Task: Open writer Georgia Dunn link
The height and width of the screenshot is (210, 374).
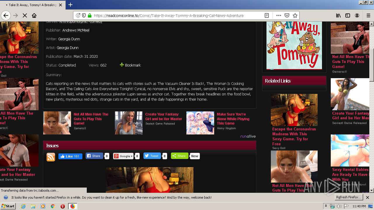Action: coord(69,39)
